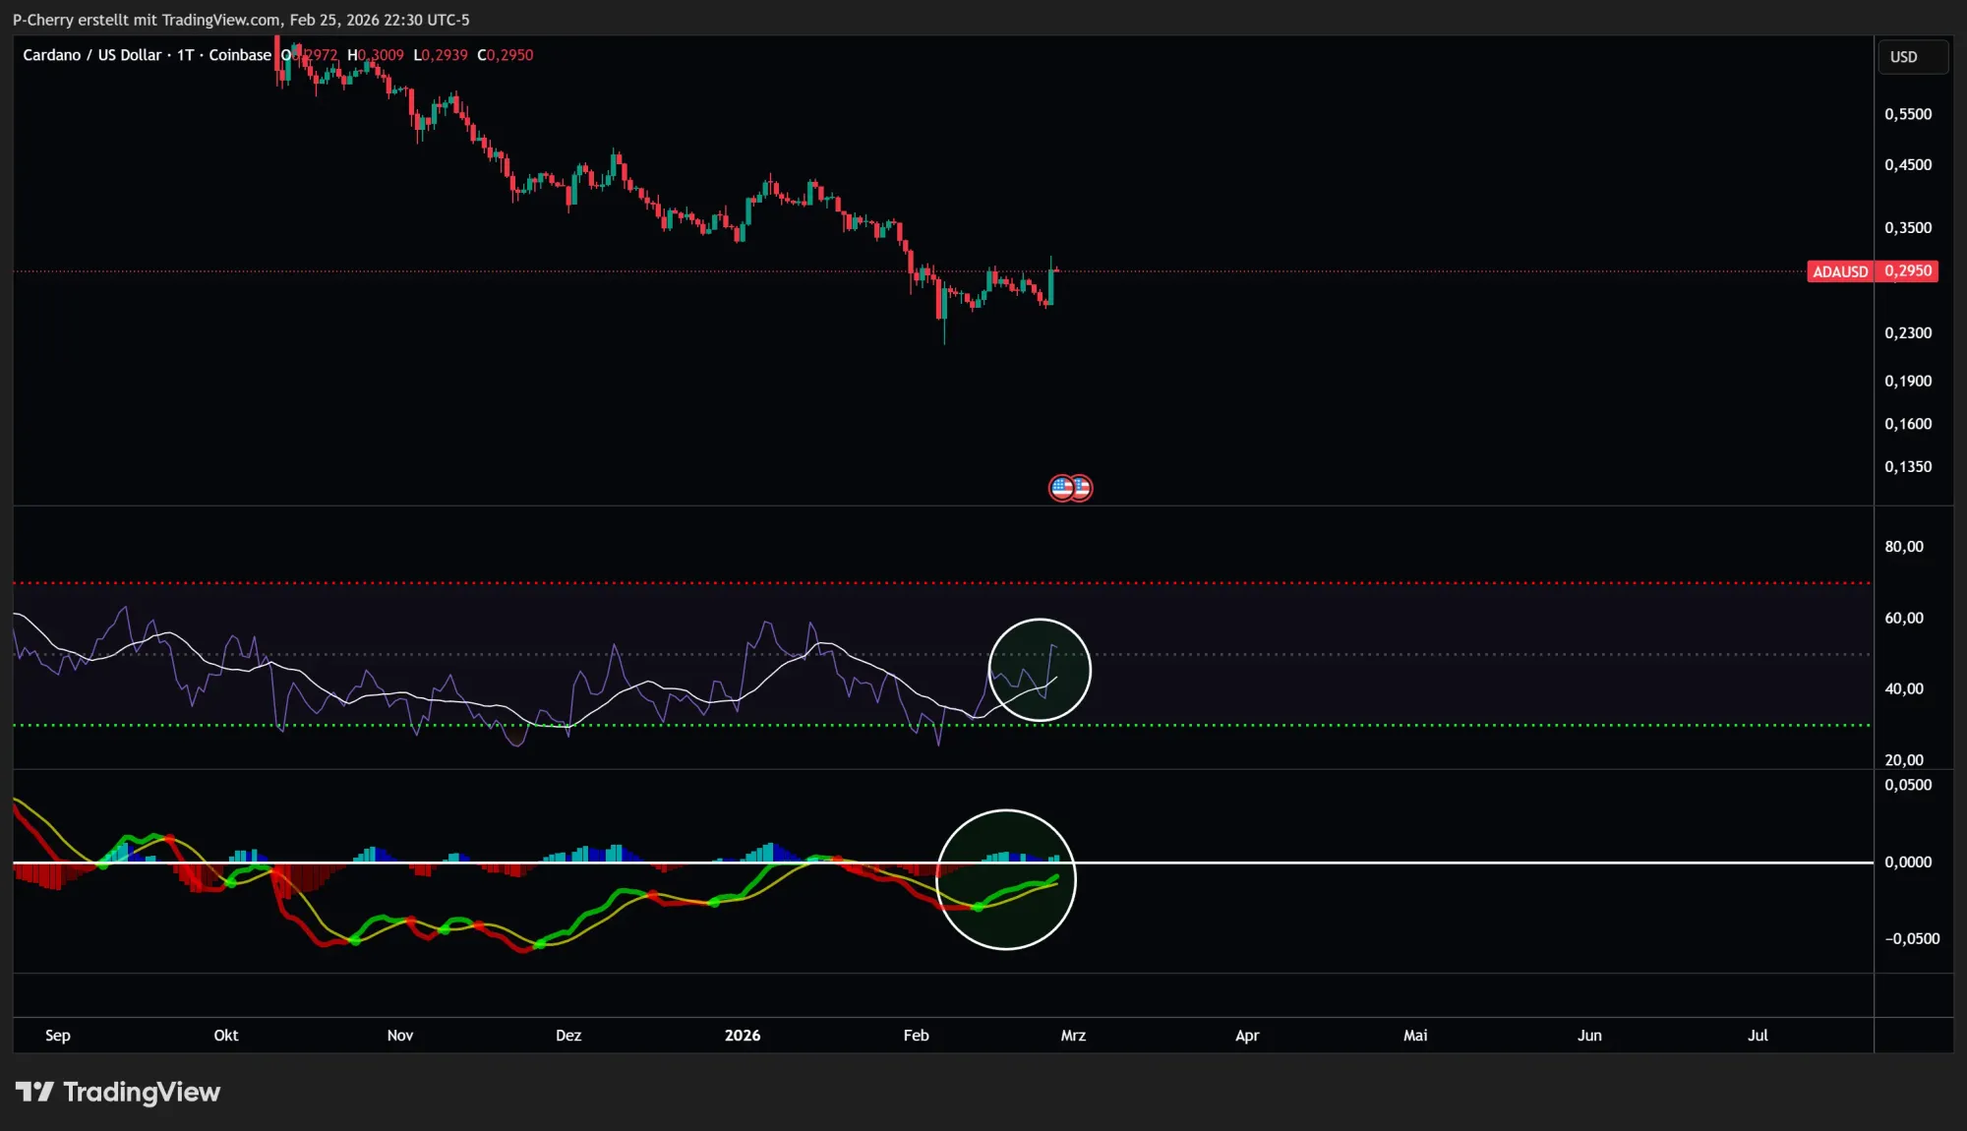This screenshot has height=1131, width=1967.
Task: Open the USD currency selector
Action: pos(1912,56)
